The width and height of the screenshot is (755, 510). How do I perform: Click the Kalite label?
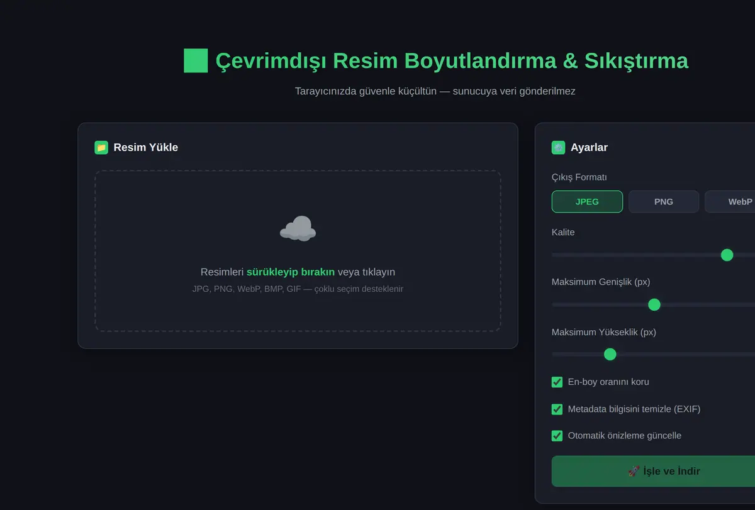(x=563, y=232)
